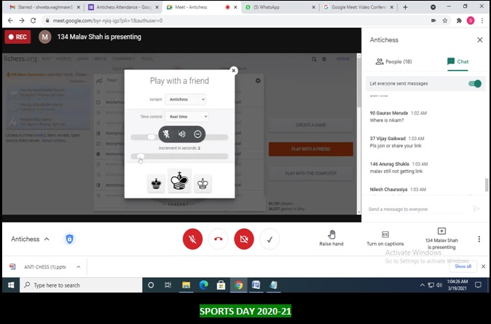Close the Play with a friend dialog
491x324 pixels.
pos(233,71)
